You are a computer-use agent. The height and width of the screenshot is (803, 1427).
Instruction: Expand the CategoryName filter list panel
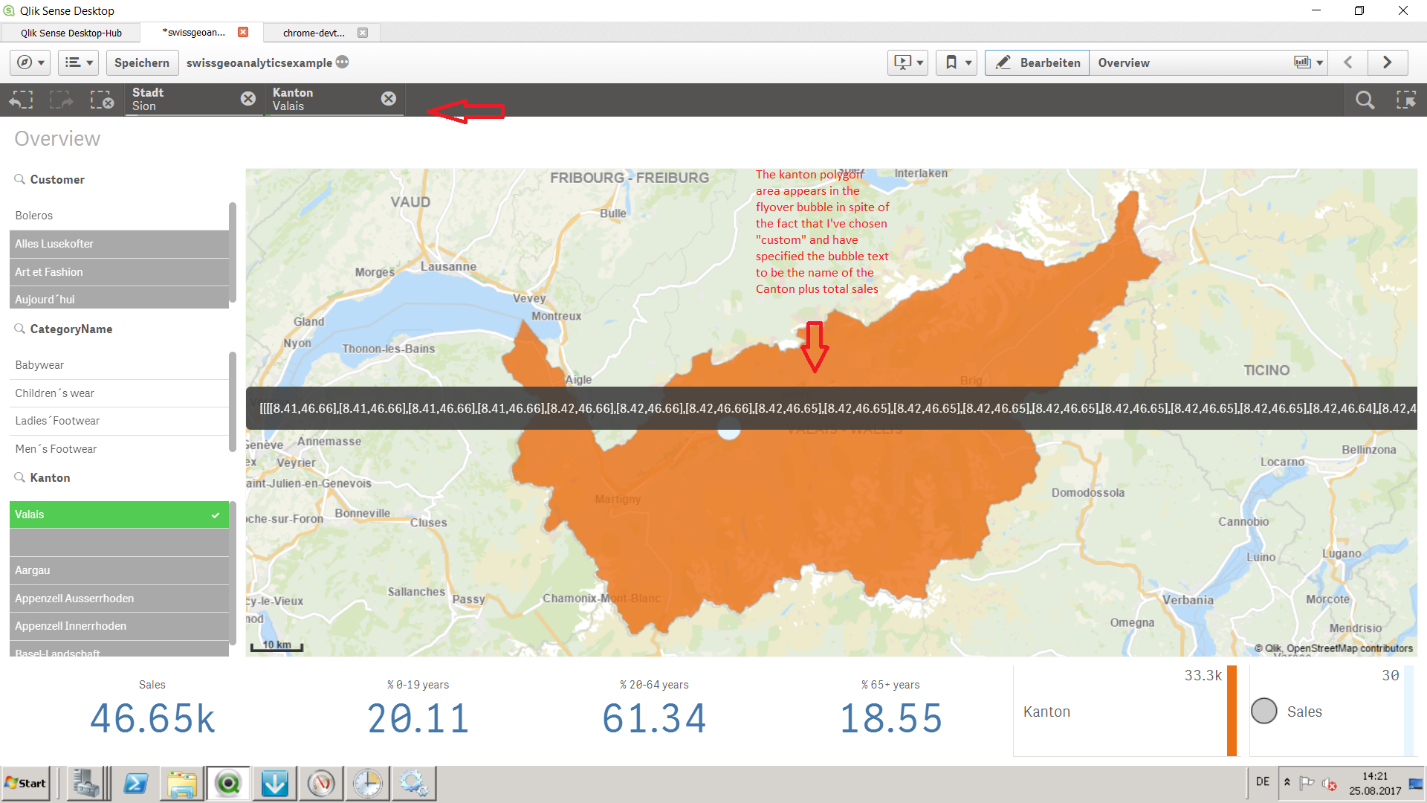pos(71,329)
